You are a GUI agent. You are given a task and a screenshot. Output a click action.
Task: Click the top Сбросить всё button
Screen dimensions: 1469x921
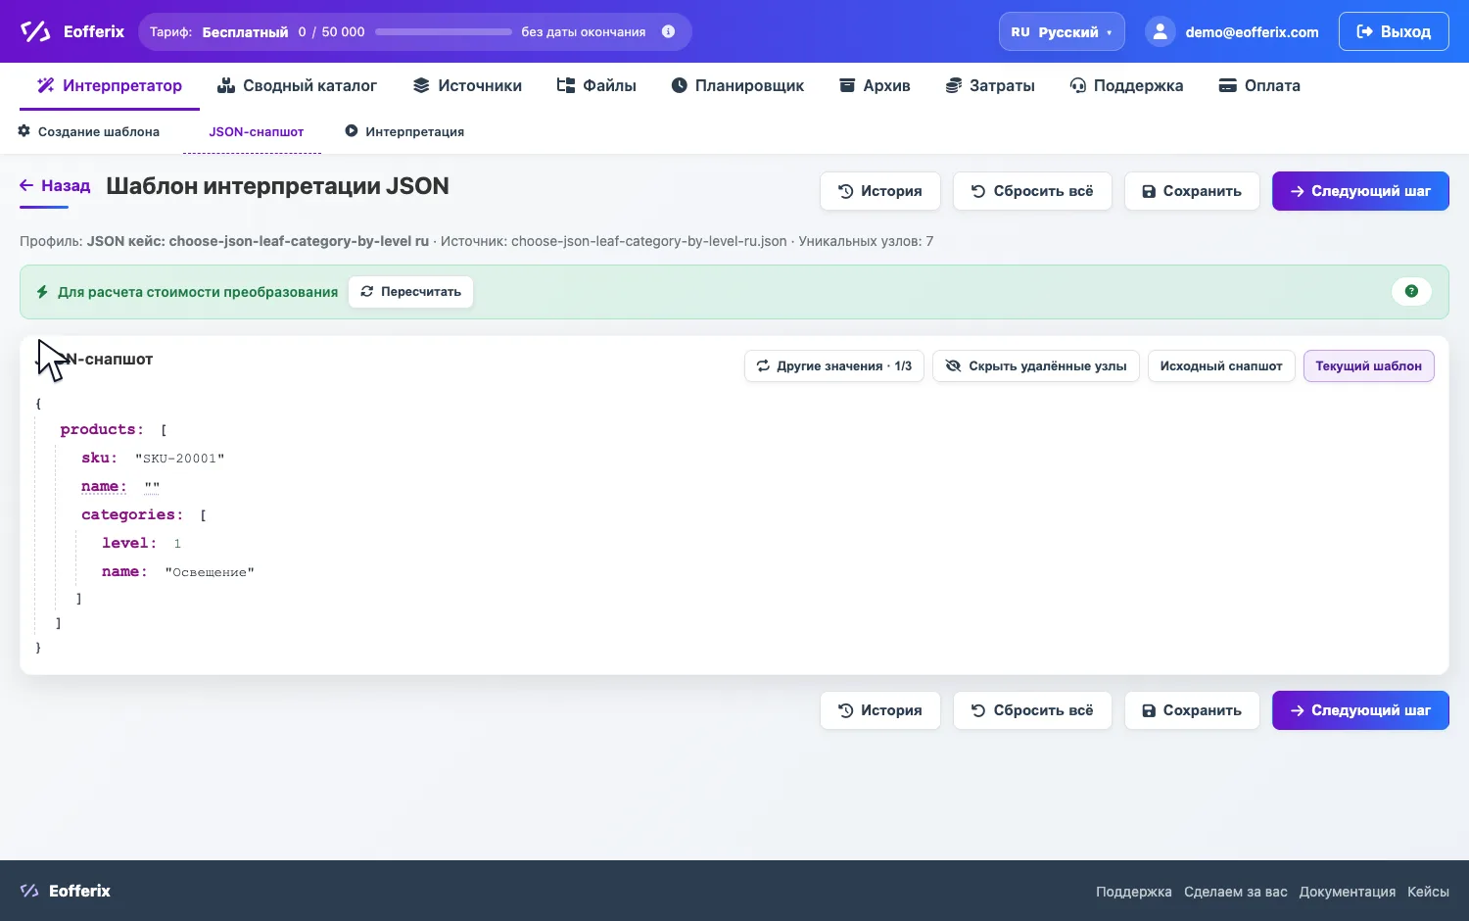pos(1032,191)
